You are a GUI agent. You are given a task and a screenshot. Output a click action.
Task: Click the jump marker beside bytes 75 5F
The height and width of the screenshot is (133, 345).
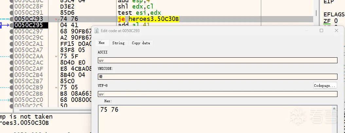coord(57,56)
